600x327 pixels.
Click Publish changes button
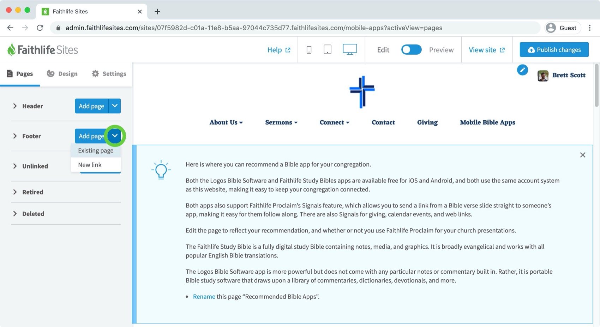tap(554, 50)
